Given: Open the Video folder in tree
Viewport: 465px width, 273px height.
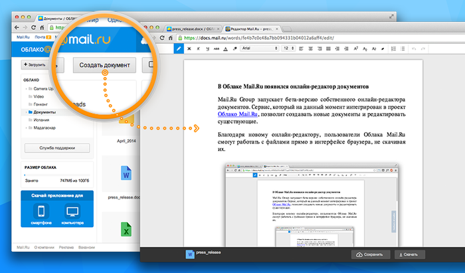Looking at the screenshot, I should pos(39,96).
